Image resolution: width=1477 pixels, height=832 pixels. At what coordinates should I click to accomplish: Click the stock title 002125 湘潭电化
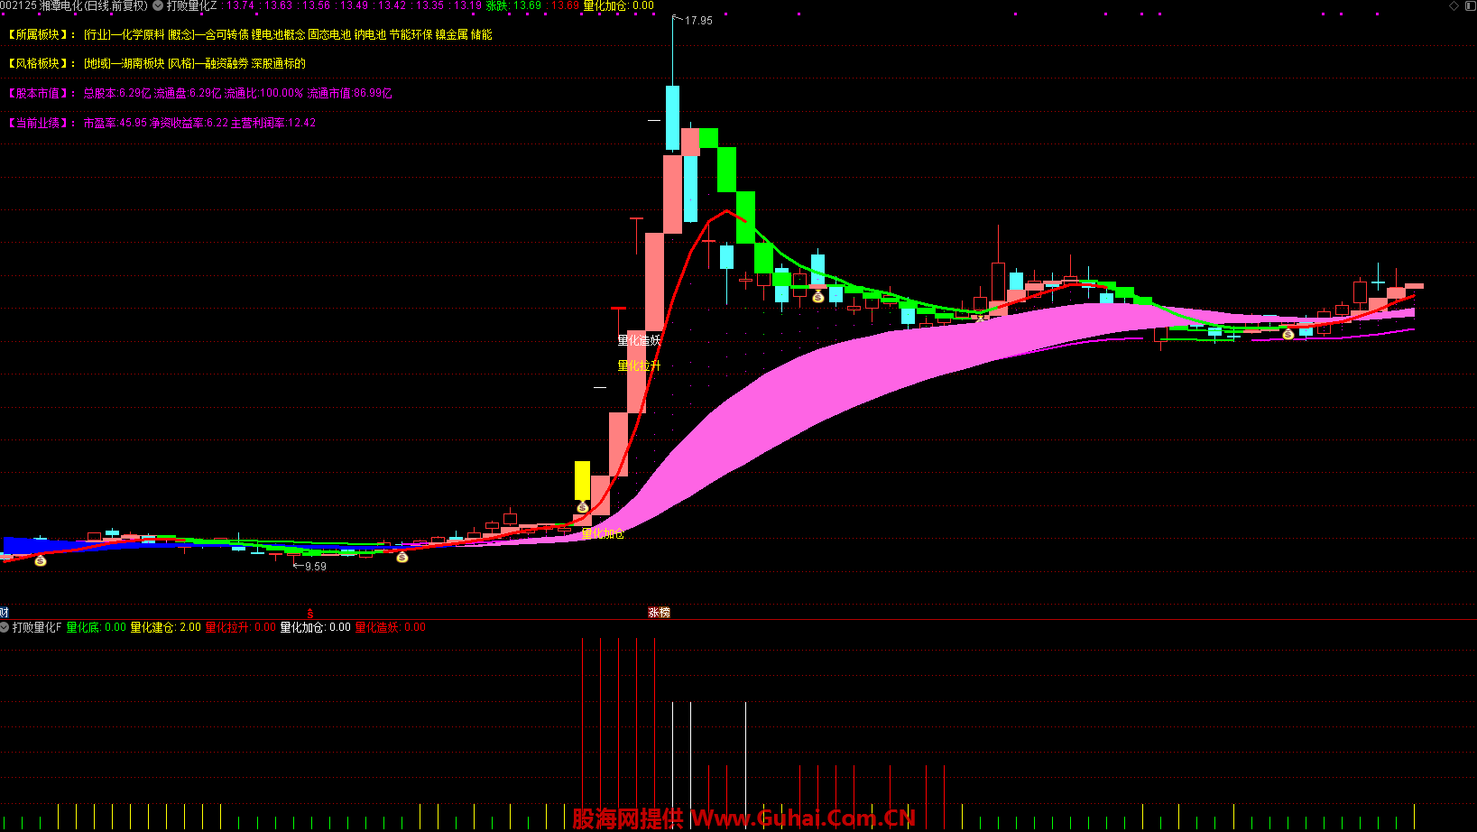pyautogui.click(x=74, y=5)
